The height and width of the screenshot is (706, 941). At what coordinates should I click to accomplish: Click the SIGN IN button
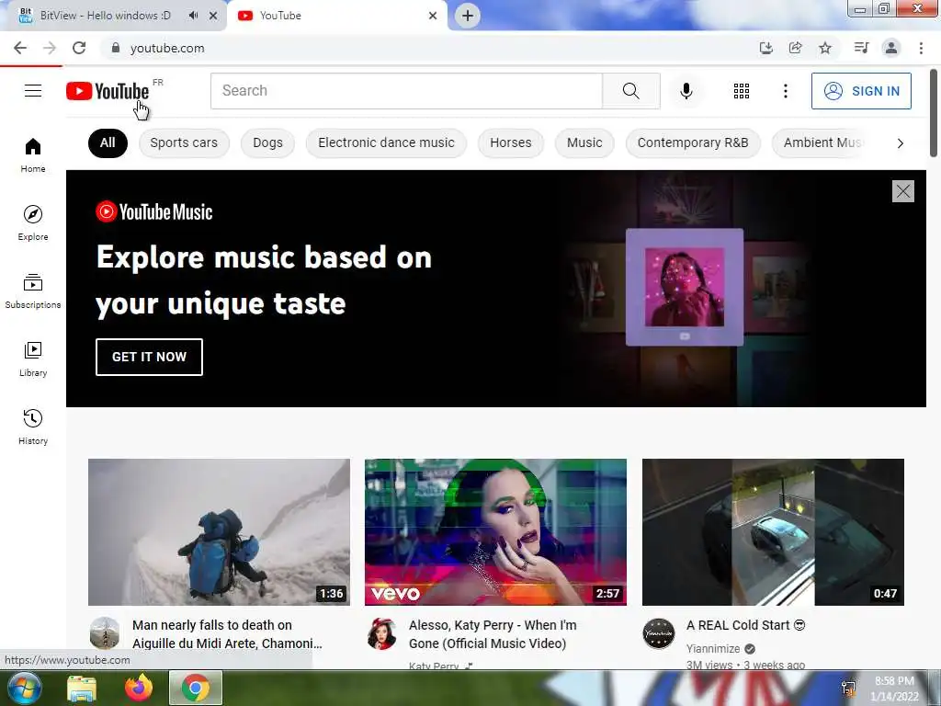[861, 91]
